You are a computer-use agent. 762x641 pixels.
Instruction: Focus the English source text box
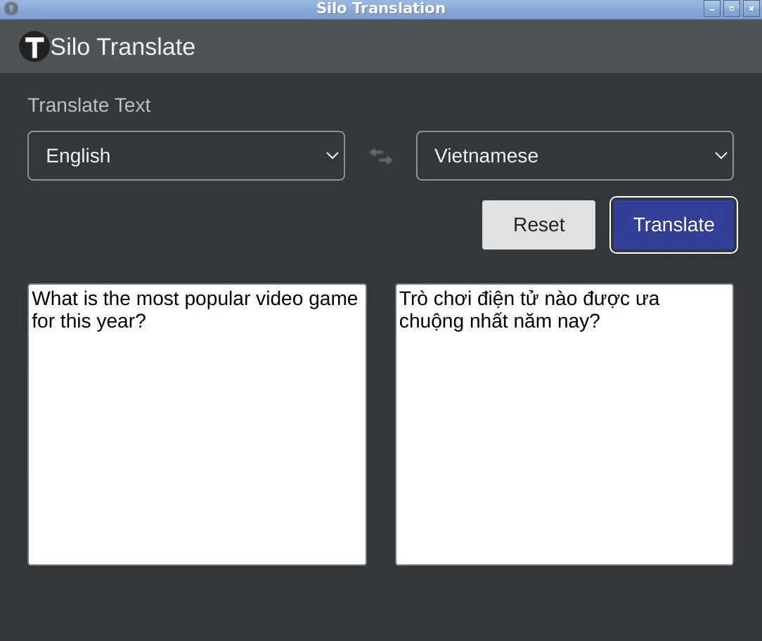(197, 425)
